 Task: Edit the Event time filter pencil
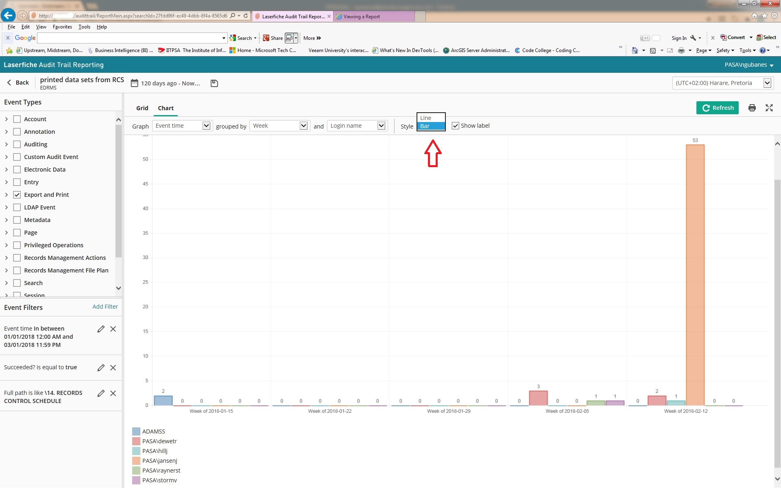point(101,329)
